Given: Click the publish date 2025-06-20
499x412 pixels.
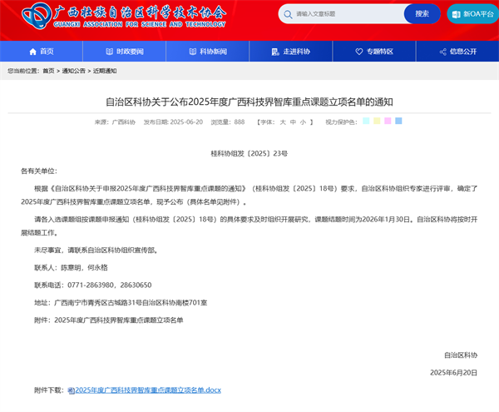Looking at the screenshot, I should pyautogui.click(x=186, y=122).
